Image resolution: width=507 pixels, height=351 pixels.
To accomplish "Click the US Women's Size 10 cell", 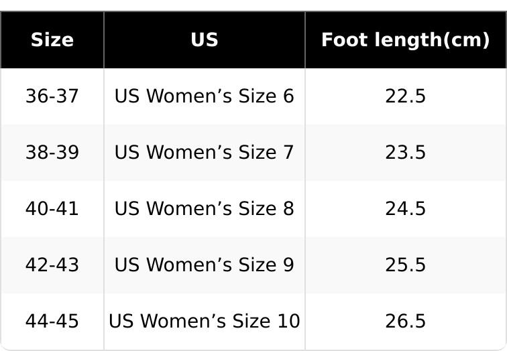I will (205, 322).
